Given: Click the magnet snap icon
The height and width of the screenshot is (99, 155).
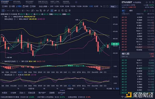Looking at the screenshot, I should point(56,11).
